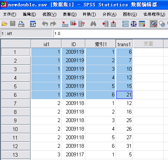168x160 pixels.
Task: Click the Weight cases scale icon
Action: 134,24
